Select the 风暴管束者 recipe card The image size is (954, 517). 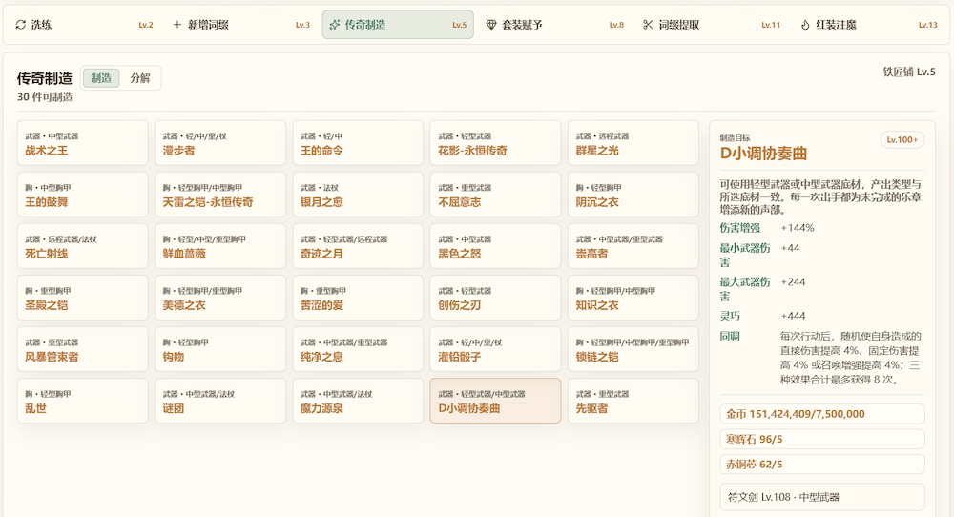coord(83,350)
